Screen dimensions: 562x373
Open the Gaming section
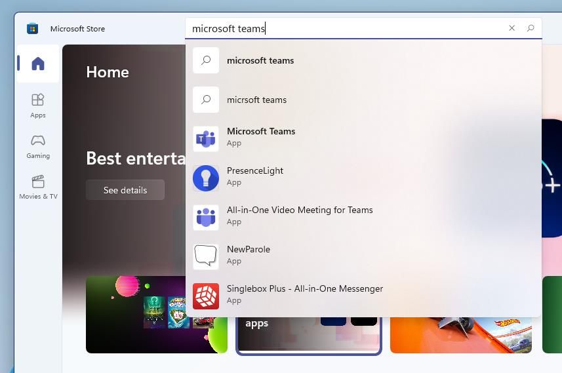pyautogui.click(x=38, y=147)
